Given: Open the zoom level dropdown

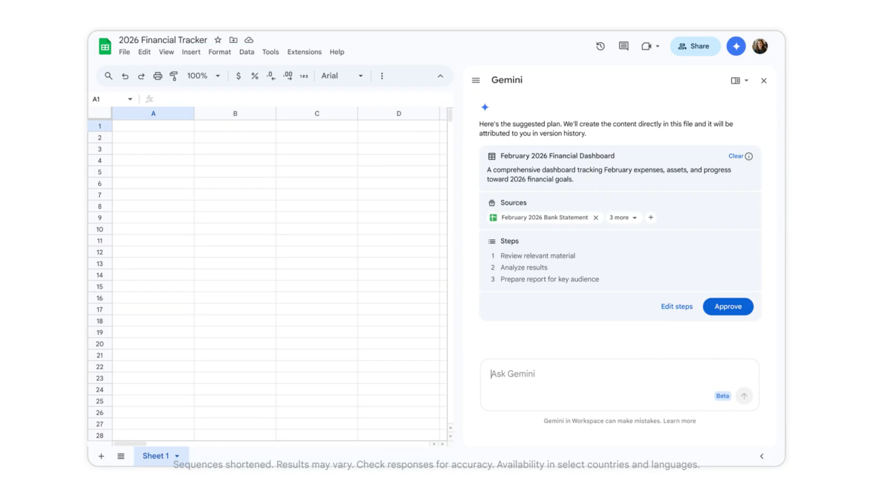Looking at the screenshot, I should tap(203, 76).
